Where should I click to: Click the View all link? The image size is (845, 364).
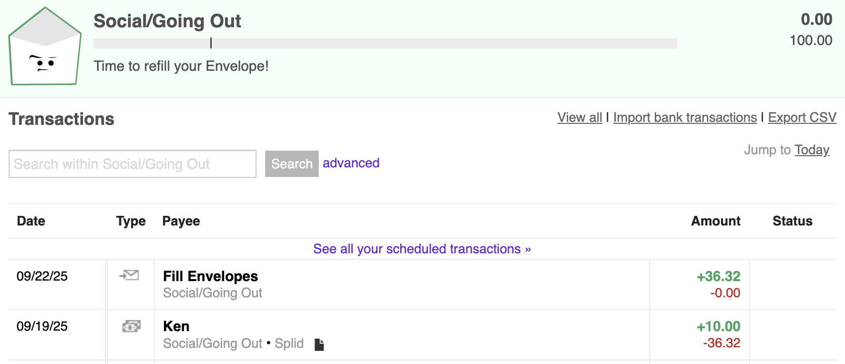[579, 117]
